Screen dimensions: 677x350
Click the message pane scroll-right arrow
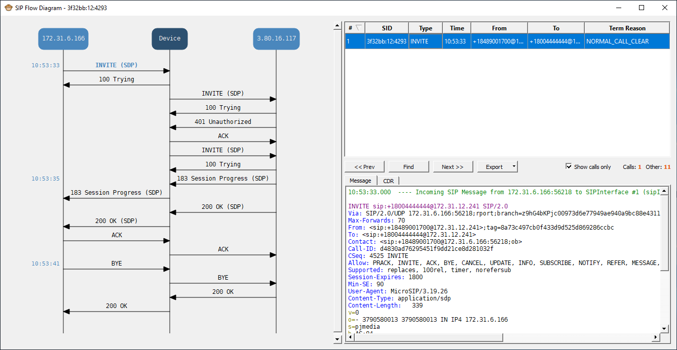(x=655, y=337)
